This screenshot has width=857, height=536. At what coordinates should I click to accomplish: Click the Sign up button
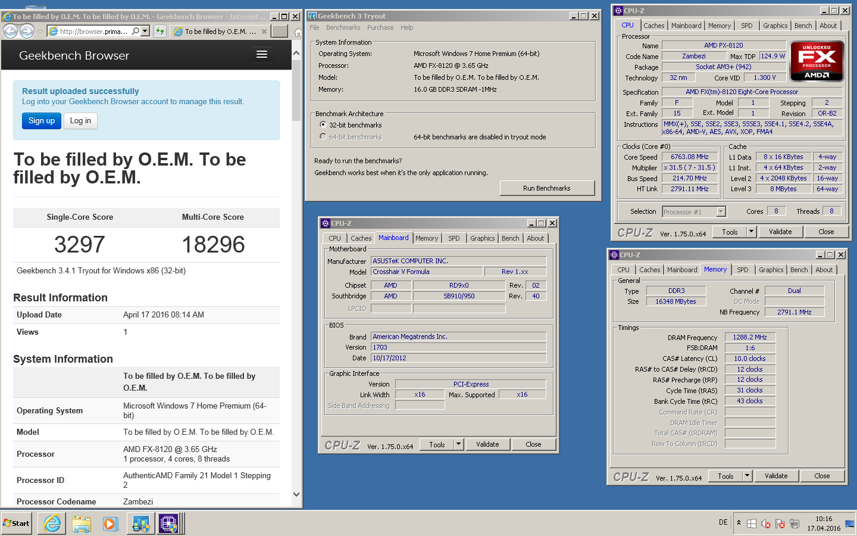click(x=42, y=121)
